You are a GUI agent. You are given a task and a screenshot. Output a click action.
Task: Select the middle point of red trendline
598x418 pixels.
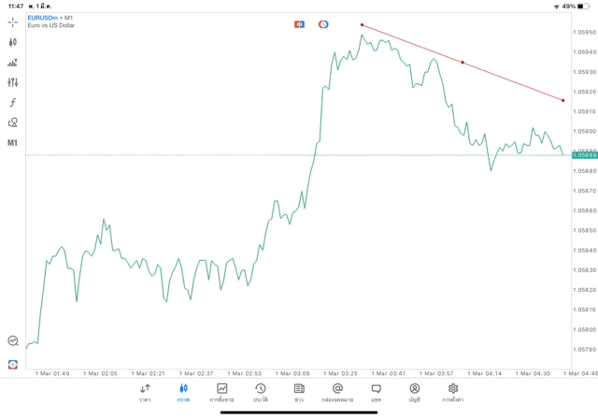[463, 63]
